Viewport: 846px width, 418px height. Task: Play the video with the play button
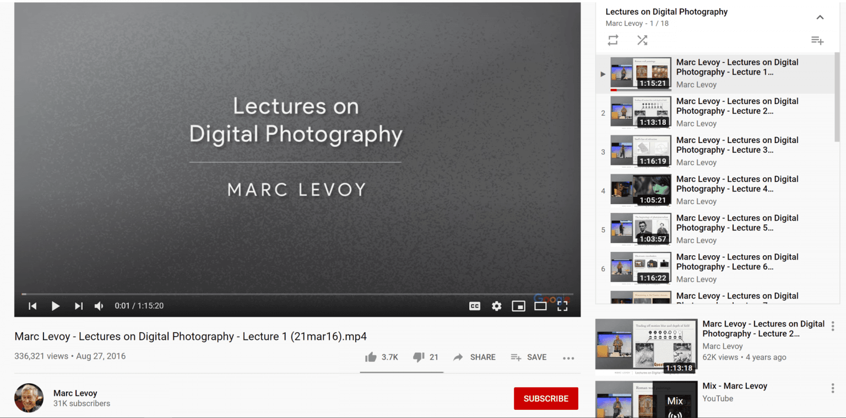pyautogui.click(x=56, y=306)
